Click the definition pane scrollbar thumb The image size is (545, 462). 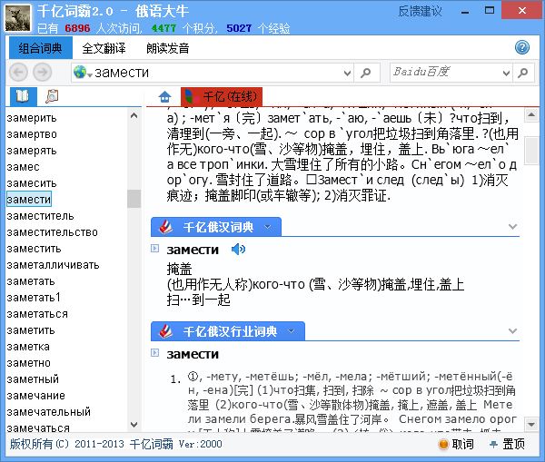point(531,150)
